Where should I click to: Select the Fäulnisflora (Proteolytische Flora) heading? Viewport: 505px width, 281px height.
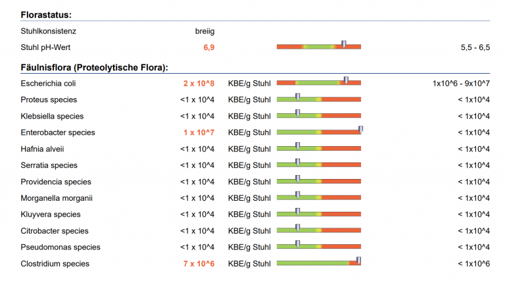click(94, 67)
